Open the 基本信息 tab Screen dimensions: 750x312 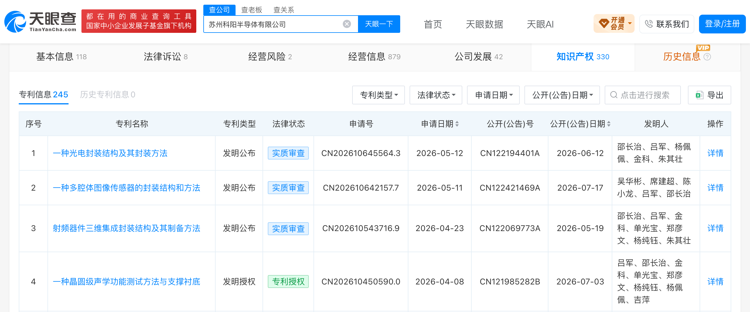click(x=62, y=57)
